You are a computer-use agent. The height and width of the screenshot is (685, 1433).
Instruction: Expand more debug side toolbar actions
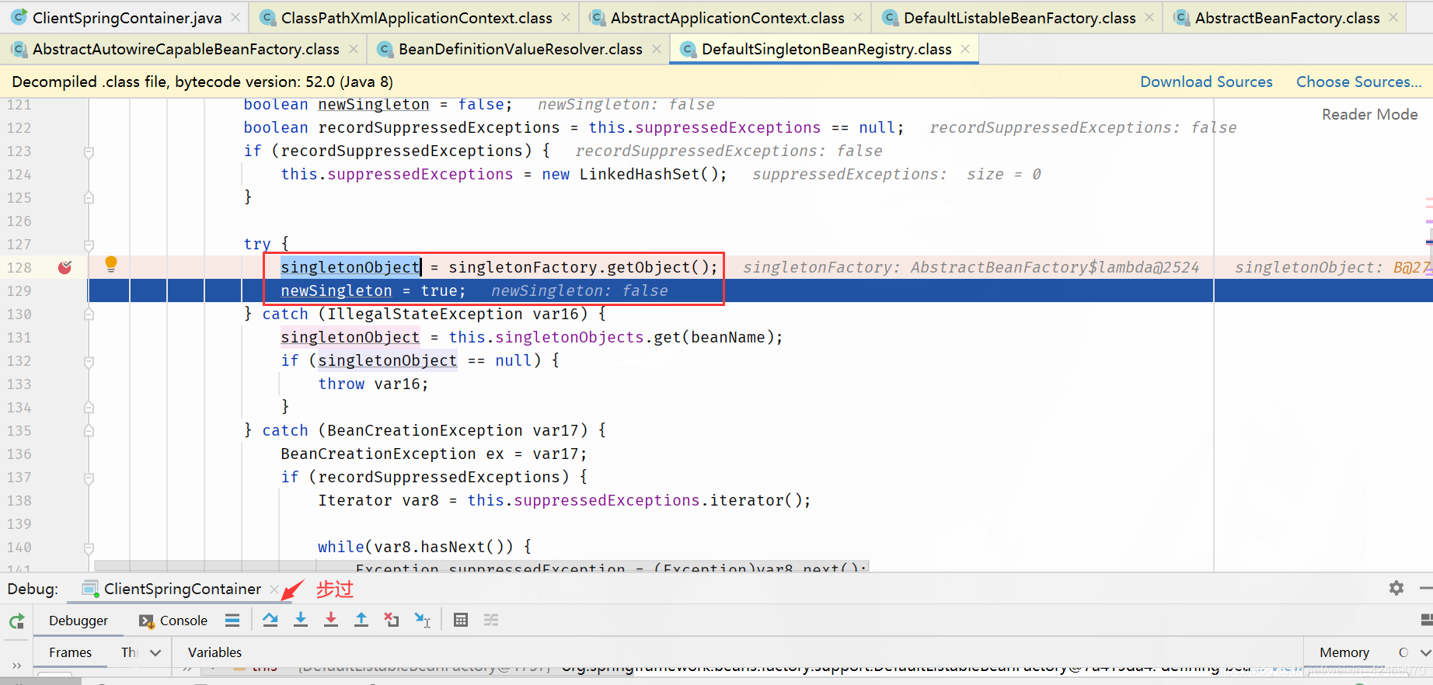point(16,666)
